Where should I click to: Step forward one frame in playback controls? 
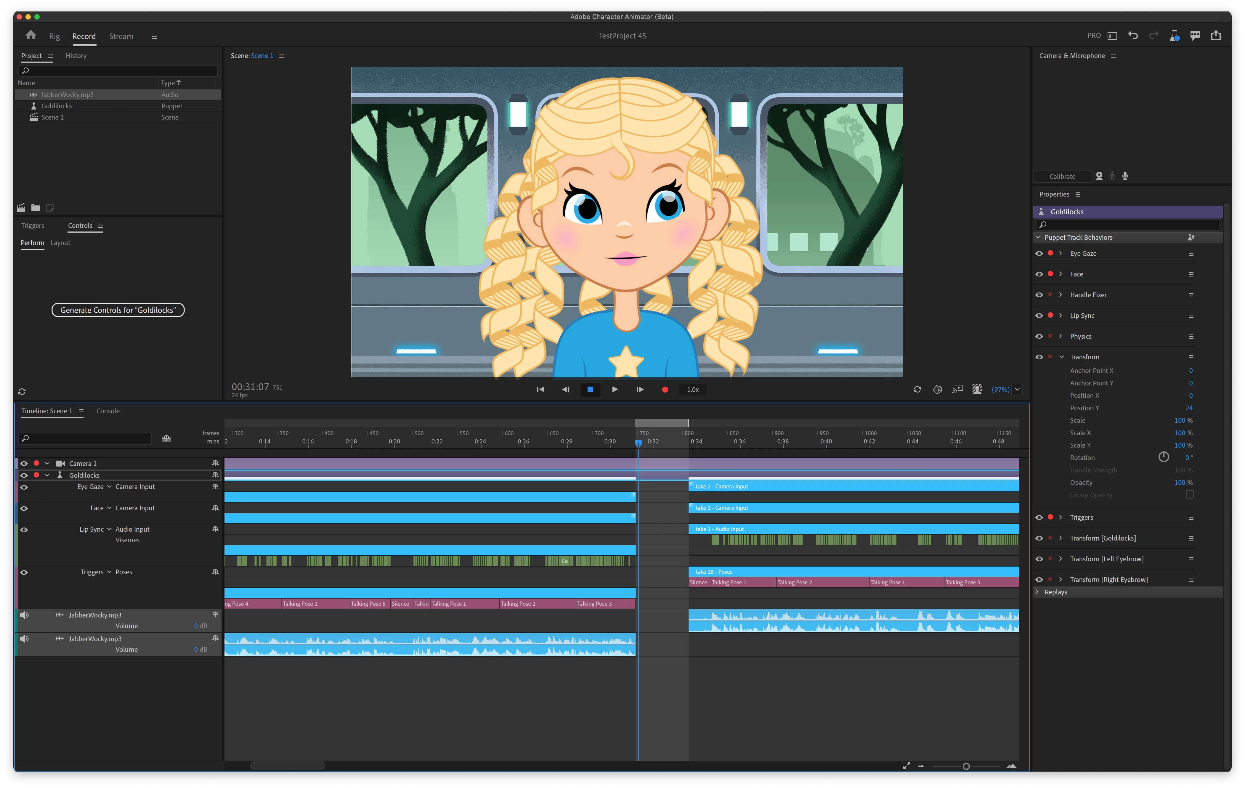tap(640, 390)
